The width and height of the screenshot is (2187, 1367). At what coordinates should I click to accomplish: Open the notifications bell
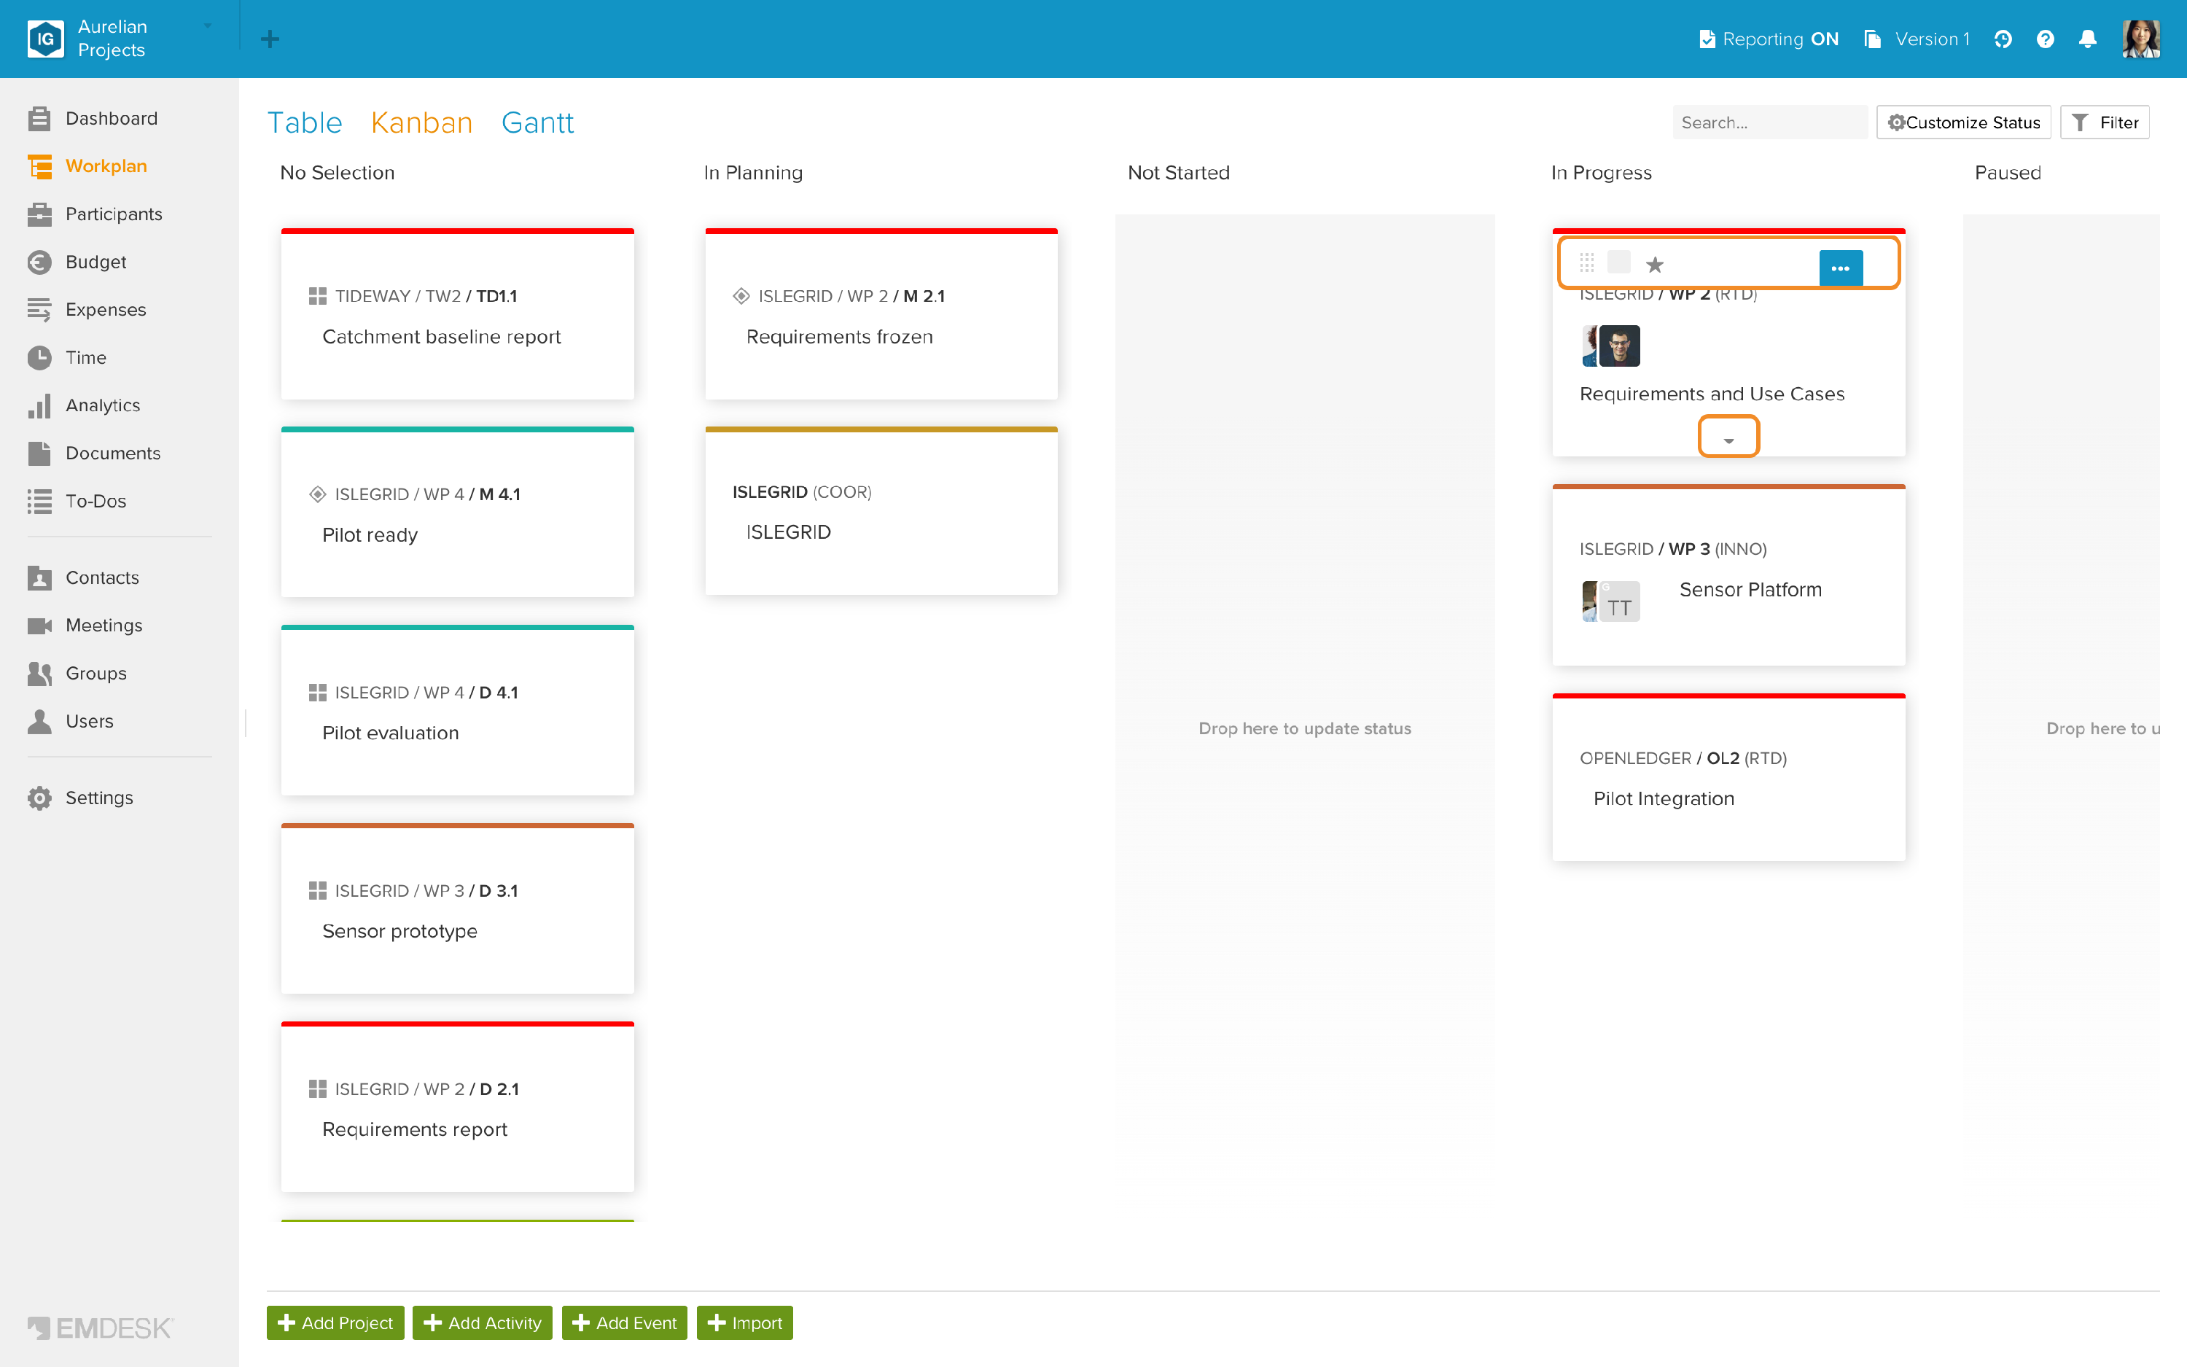point(2088,39)
